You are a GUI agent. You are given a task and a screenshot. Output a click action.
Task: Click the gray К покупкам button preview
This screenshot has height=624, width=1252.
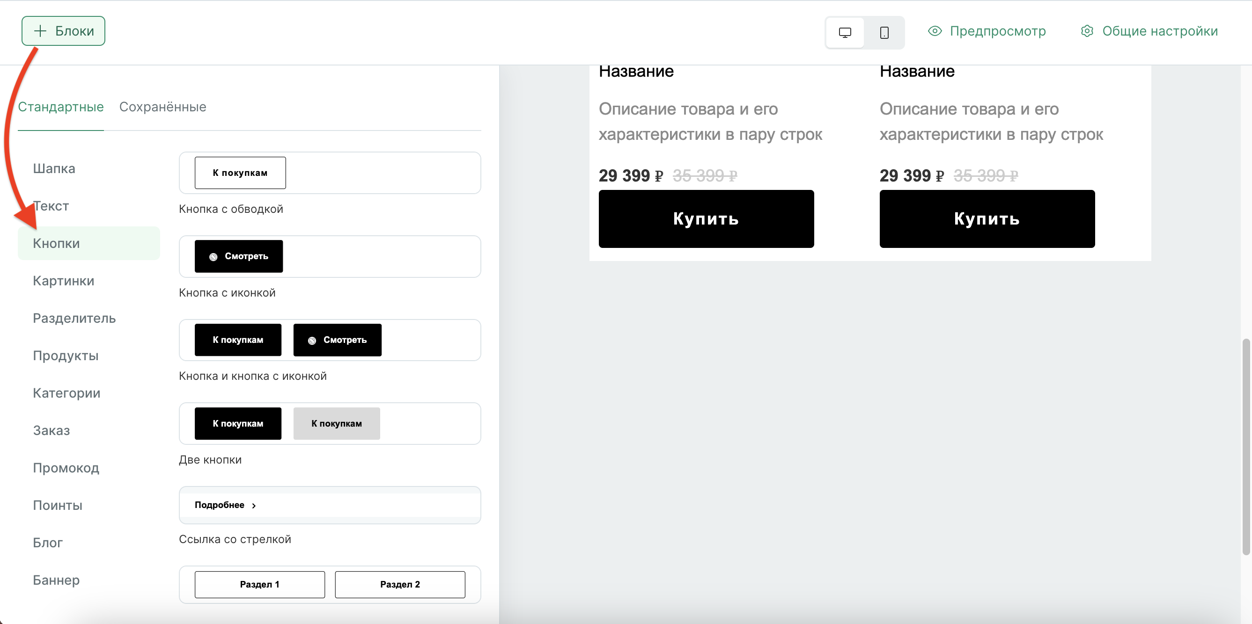pyautogui.click(x=336, y=423)
